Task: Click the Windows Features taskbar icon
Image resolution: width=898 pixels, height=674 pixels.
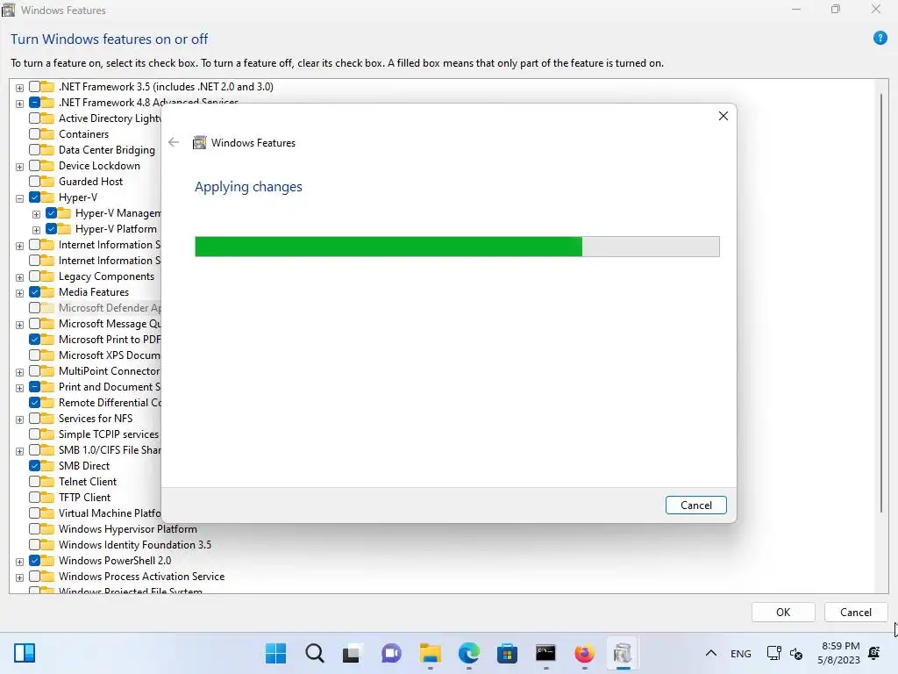Action: pyautogui.click(x=623, y=653)
